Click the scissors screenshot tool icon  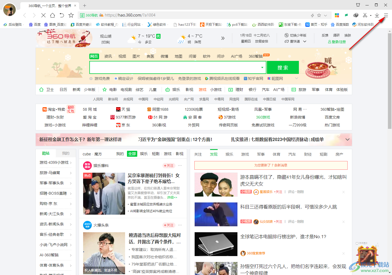click(x=365, y=15)
